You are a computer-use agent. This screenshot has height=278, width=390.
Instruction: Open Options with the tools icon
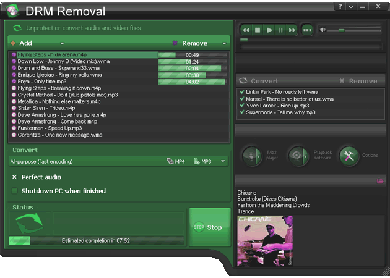pos(349,155)
